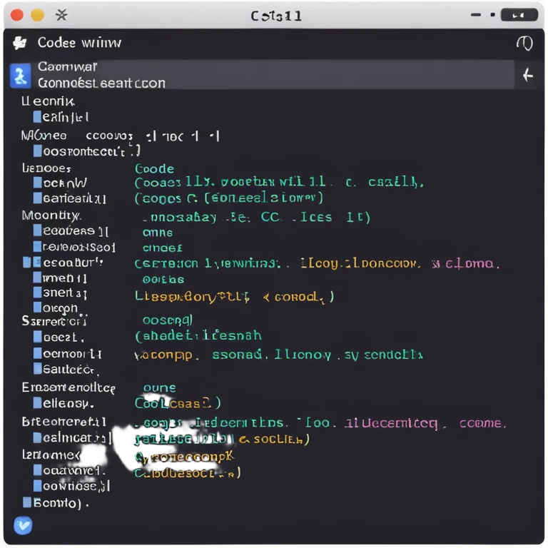This screenshot has height=548, width=548.
Task: Select the 'eowtiese,}l' tree row
Action: click(71, 486)
